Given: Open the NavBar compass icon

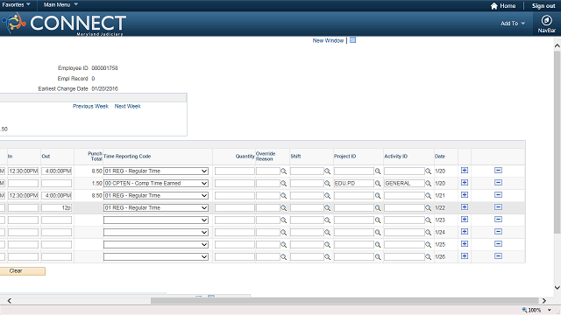Looking at the screenshot, I should (546, 20).
